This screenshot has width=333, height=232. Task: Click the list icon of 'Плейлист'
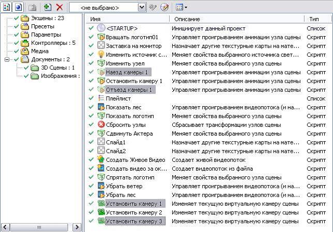[101, 98]
